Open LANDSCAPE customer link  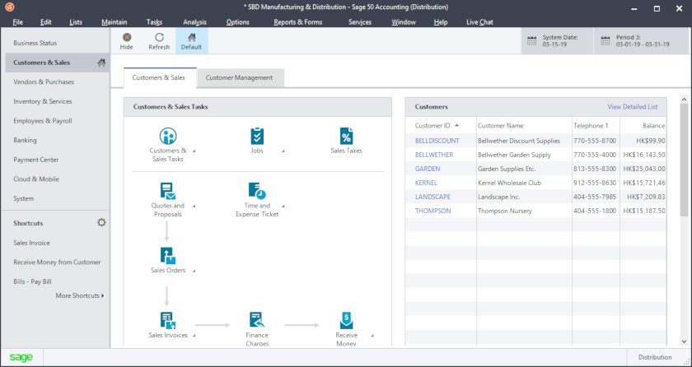(432, 197)
